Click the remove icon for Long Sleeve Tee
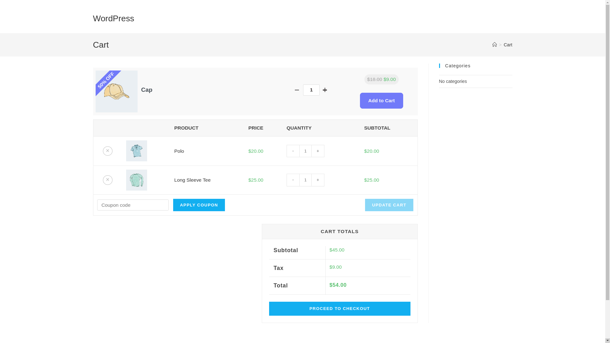The height and width of the screenshot is (343, 610). [108, 180]
